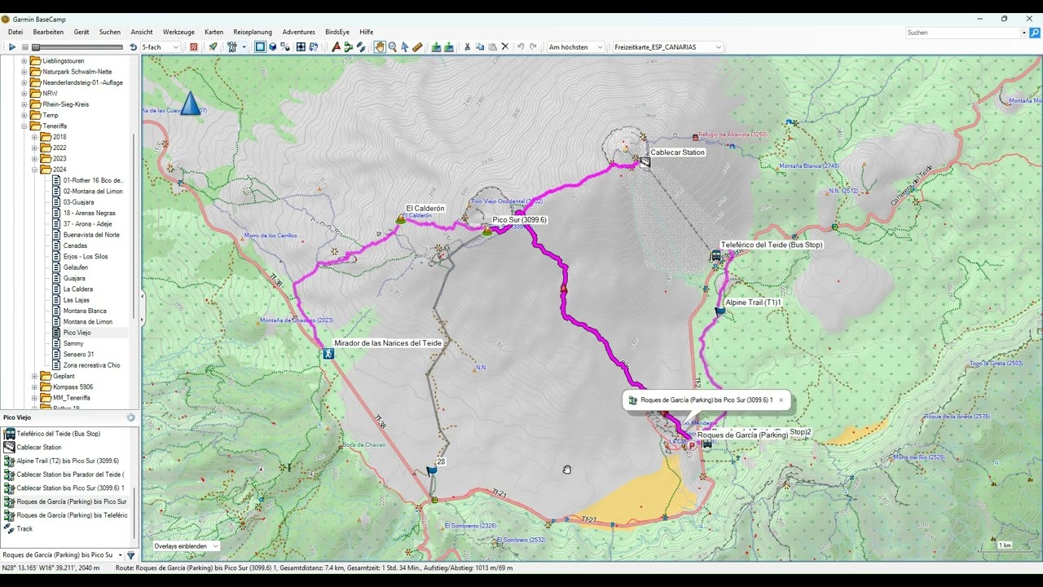Collapse the Teneriffa folder
Viewport: 1043px width, 587px height.
pos(24,126)
